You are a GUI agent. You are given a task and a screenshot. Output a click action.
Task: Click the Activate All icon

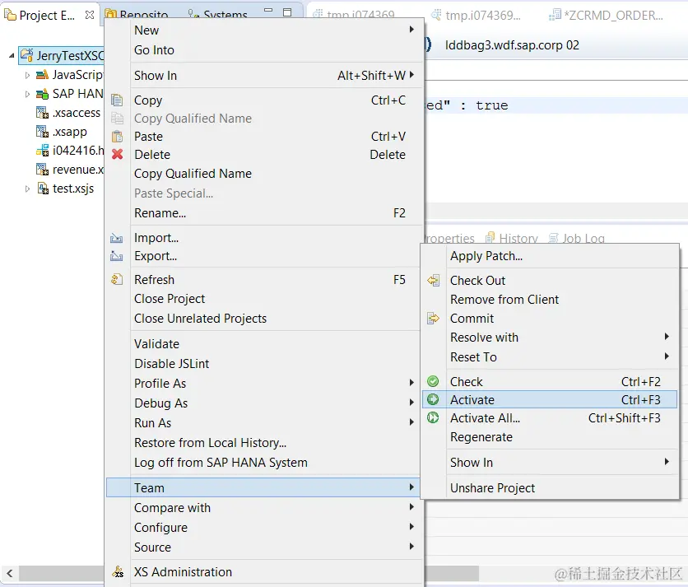433,417
